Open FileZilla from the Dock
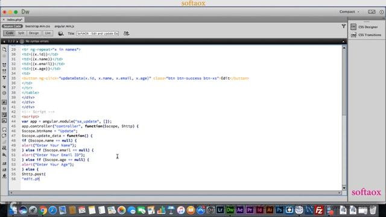This screenshot has width=386, height=217. [319, 210]
